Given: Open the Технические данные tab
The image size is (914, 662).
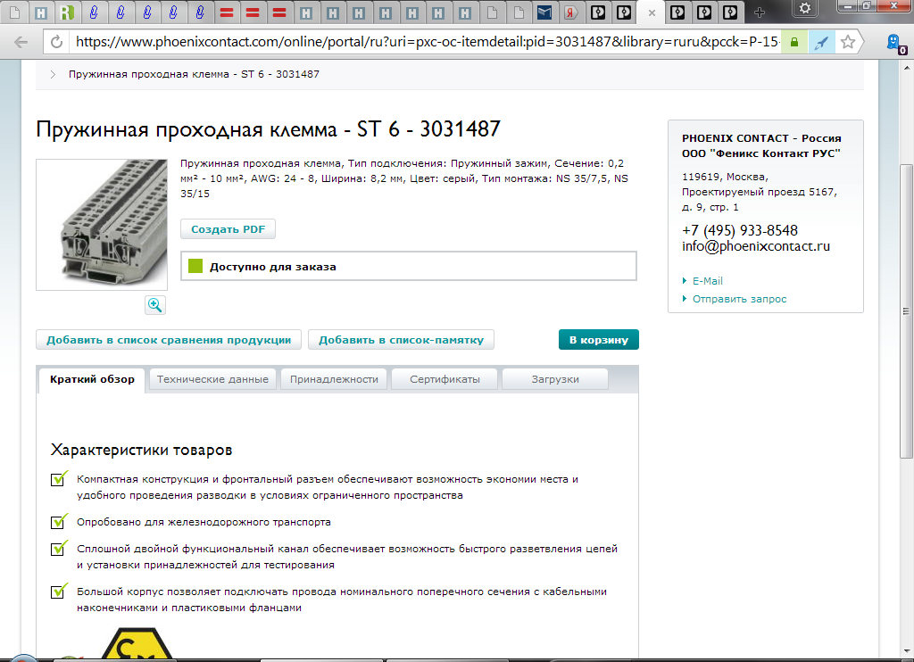Looking at the screenshot, I should coord(212,379).
